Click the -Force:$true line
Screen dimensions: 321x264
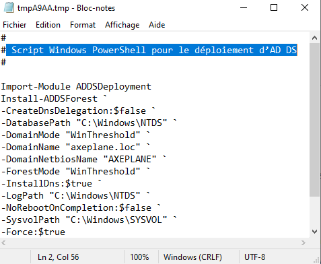[x=33, y=232]
